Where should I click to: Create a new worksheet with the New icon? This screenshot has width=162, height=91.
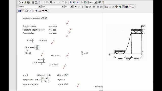coord(20,2)
